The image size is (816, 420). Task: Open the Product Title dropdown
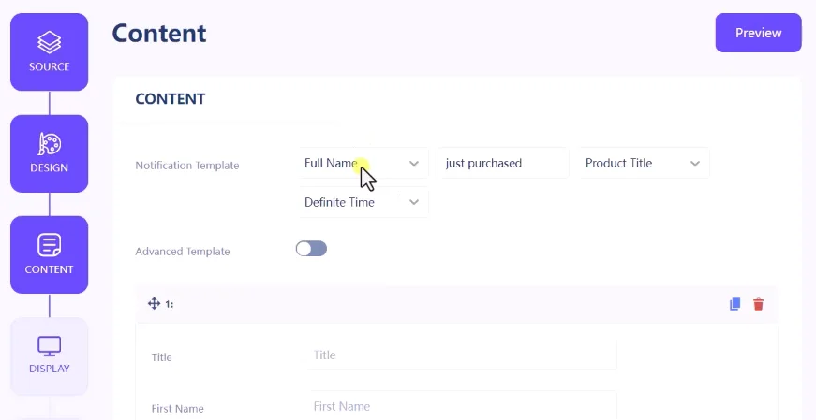pos(645,163)
